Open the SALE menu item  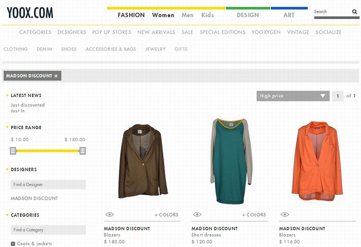187,32
